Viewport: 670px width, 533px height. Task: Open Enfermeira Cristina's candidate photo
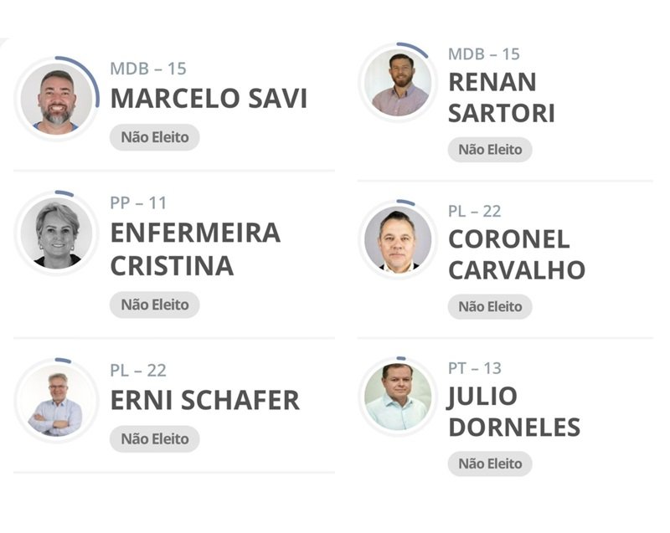click(x=57, y=233)
